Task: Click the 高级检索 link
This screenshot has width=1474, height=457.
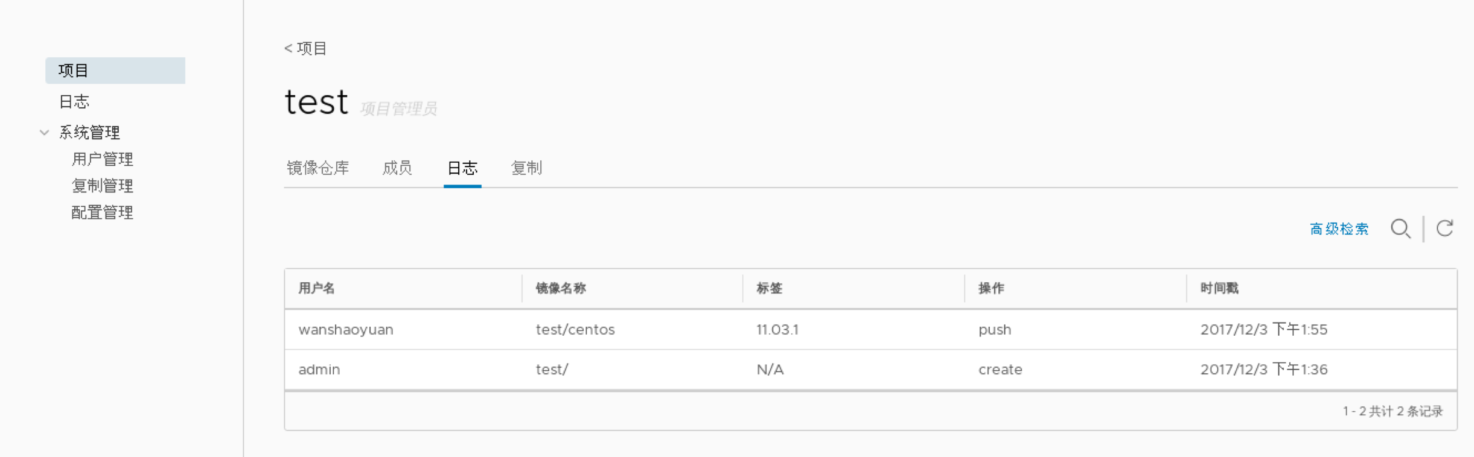Action: tap(1339, 229)
